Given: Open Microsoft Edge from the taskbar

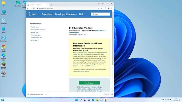Looking at the screenshot, I should (x=93, y=100).
